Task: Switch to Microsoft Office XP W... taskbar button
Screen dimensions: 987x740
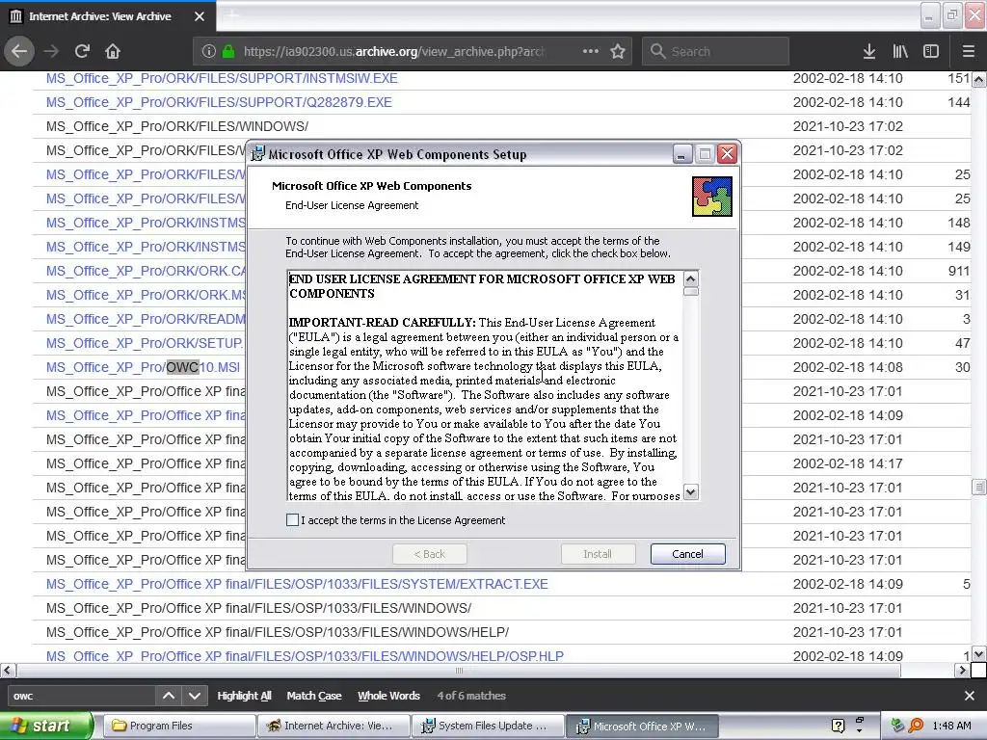Action: [643, 726]
